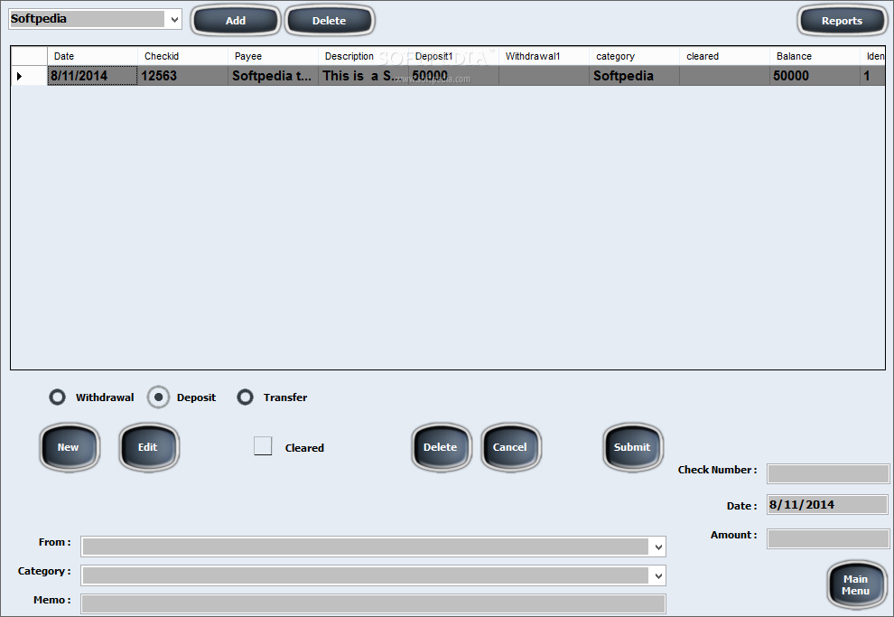Click the Balance cell showing 50000
This screenshot has width=894, height=617.
[815, 76]
